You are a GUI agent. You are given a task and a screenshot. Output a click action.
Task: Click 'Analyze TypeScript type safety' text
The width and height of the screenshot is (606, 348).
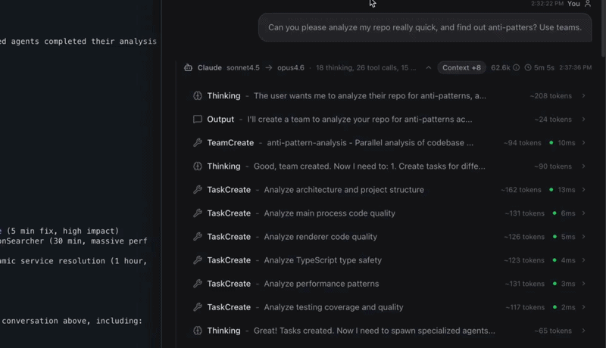click(x=323, y=260)
